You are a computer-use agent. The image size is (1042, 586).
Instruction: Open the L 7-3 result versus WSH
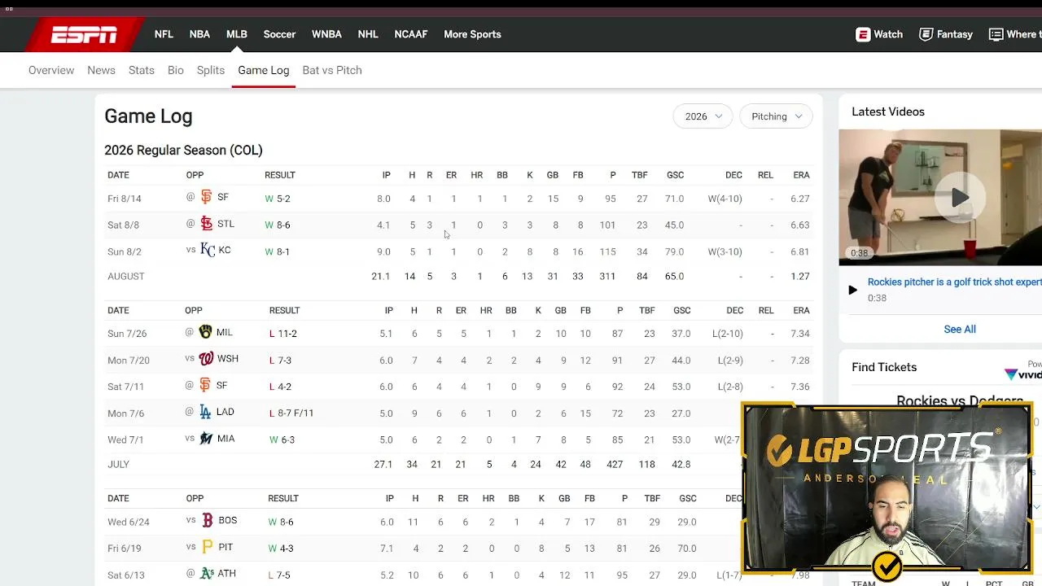(280, 360)
